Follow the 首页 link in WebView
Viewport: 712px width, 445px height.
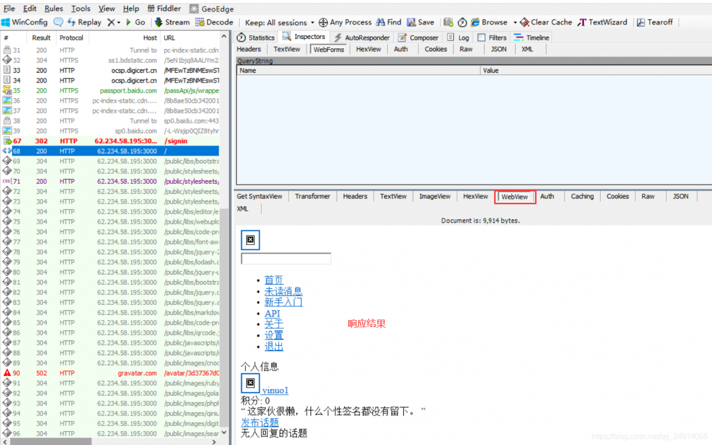click(274, 280)
